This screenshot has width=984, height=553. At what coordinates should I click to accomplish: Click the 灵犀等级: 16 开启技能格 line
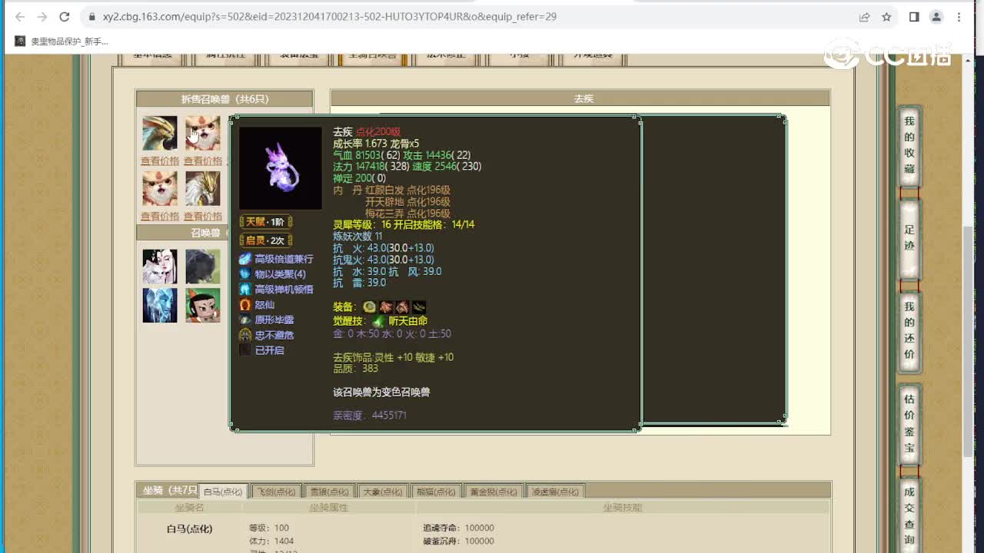(x=404, y=225)
